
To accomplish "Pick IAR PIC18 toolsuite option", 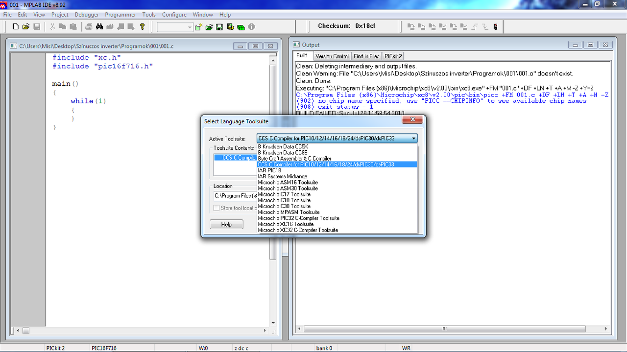I will point(337,170).
